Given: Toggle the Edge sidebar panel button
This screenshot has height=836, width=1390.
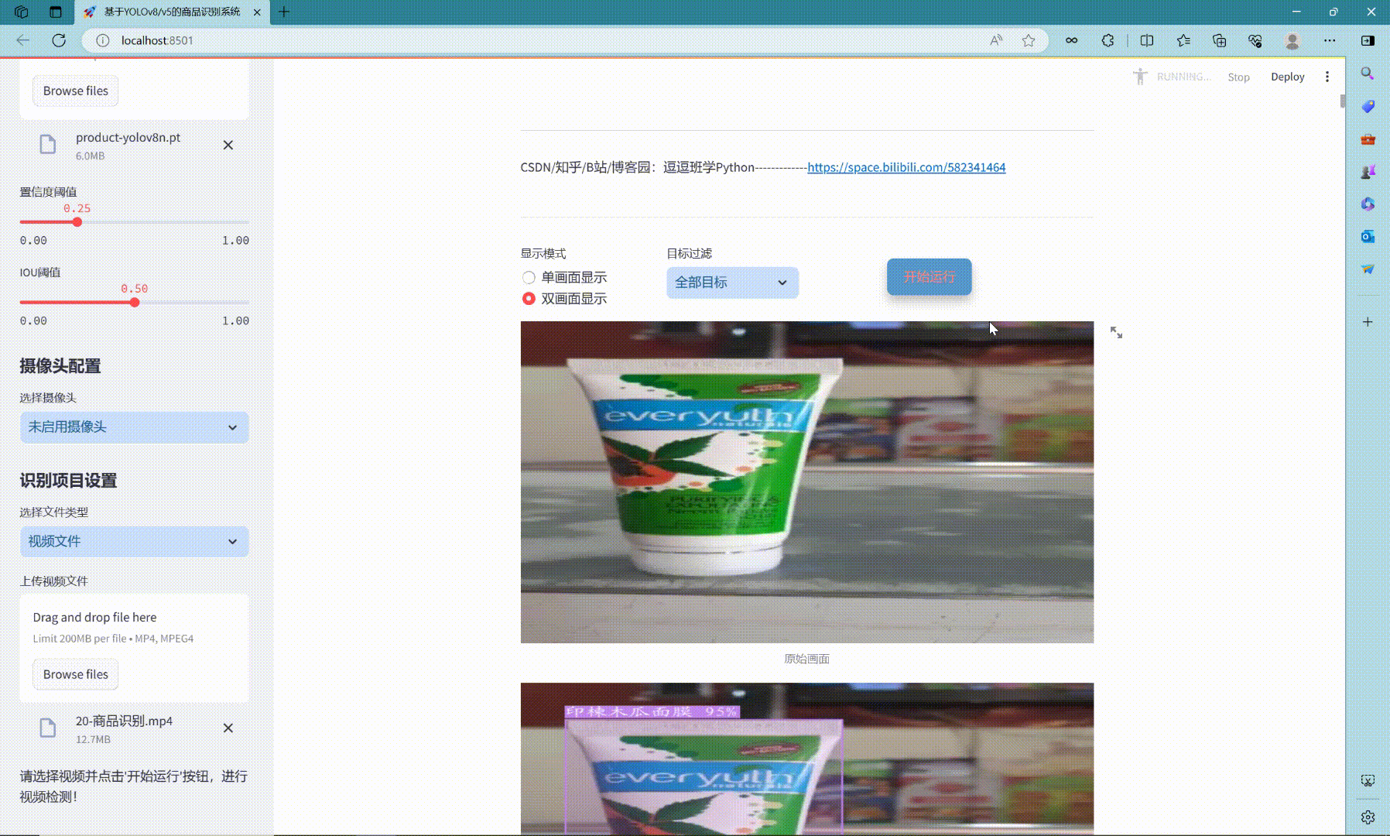Looking at the screenshot, I should coord(1368,40).
